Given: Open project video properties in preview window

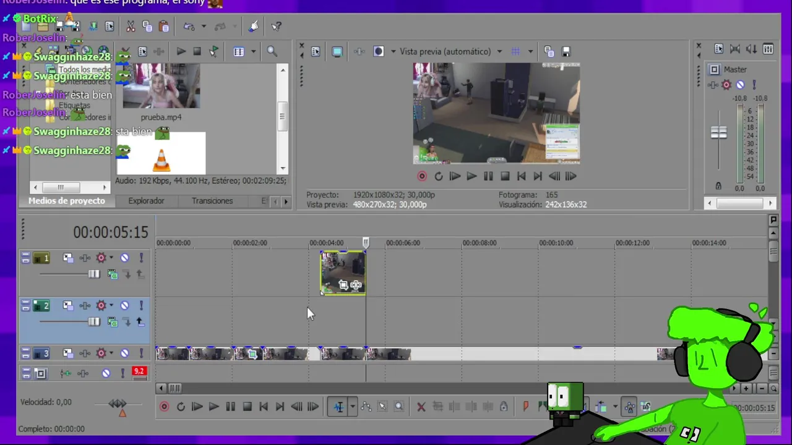Looking at the screenshot, I should pos(316,52).
